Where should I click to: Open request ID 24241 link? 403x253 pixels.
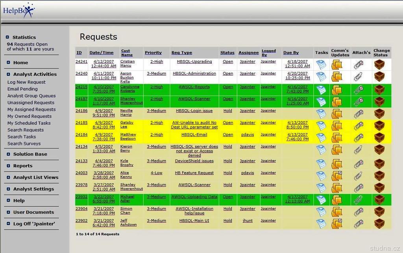(81, 62)
